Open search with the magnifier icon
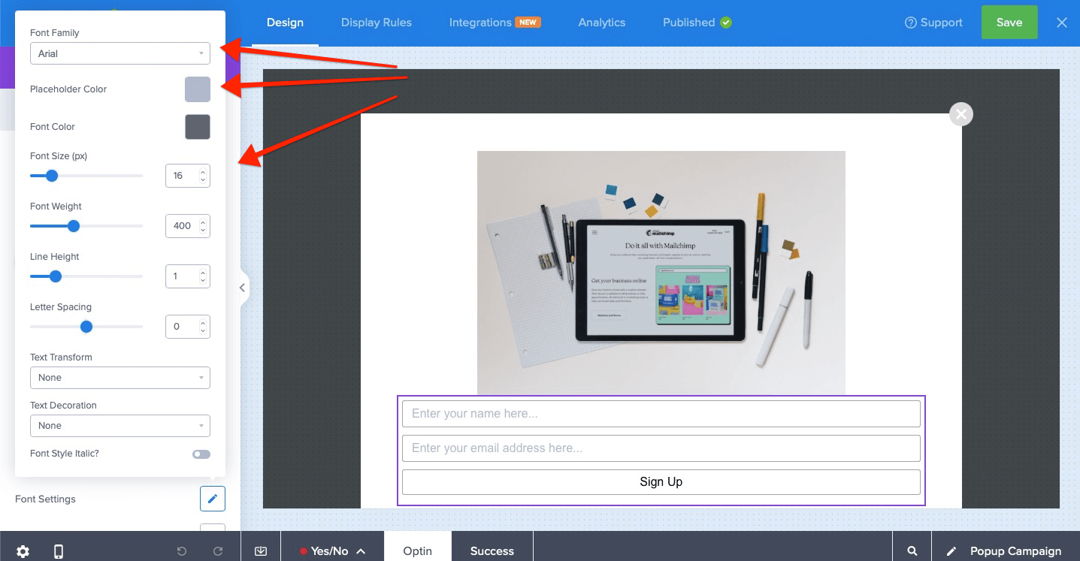Image resolution: width=1080 pixels, height=561 pixels. click(x=912, y=550)
